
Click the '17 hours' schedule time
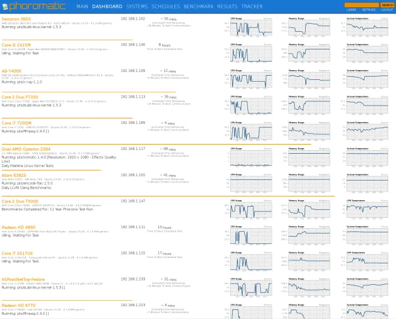pyautogui.click(x=164, y=253)
